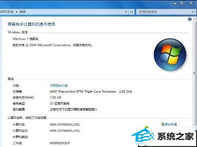Open the 检查系统分级 link
The image size is (197, 147).
click(59, 86)
